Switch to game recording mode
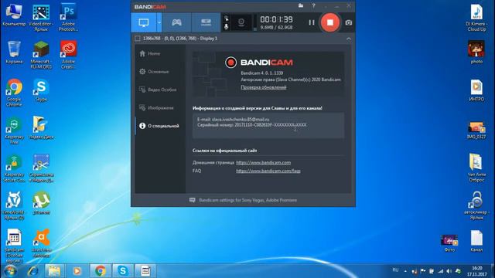 tap(176, 22)
